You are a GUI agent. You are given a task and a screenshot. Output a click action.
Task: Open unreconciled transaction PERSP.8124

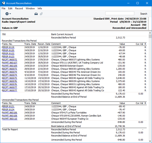point(8,110)
